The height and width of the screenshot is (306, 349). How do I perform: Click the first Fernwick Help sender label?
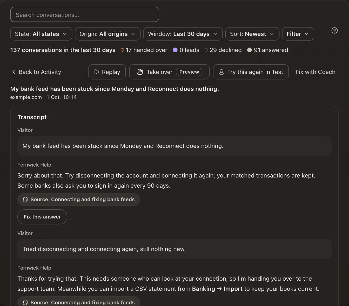tap(34, 165)
